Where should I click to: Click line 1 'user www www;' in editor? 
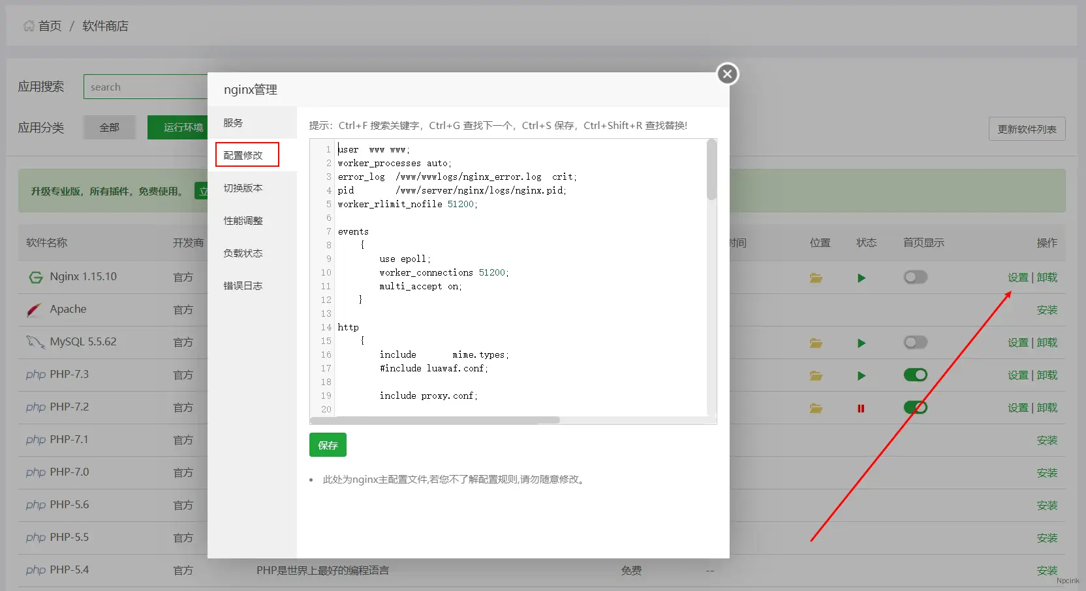click(373, 149)
